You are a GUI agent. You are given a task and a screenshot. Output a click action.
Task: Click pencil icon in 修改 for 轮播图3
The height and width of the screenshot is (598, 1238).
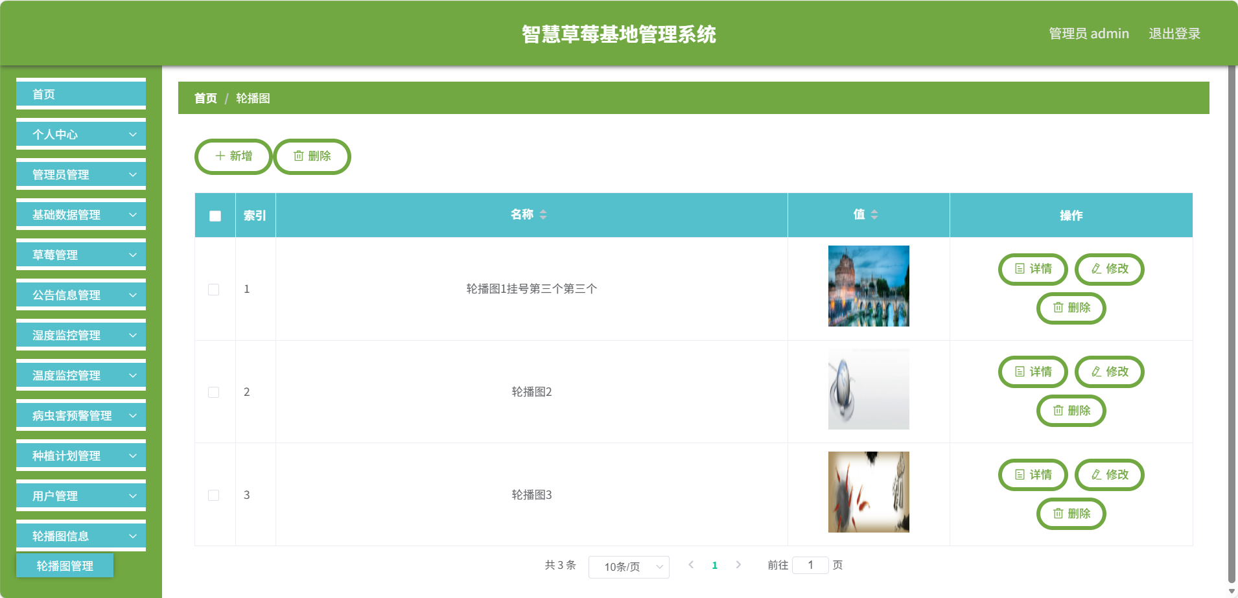[x=1097, y=475]
